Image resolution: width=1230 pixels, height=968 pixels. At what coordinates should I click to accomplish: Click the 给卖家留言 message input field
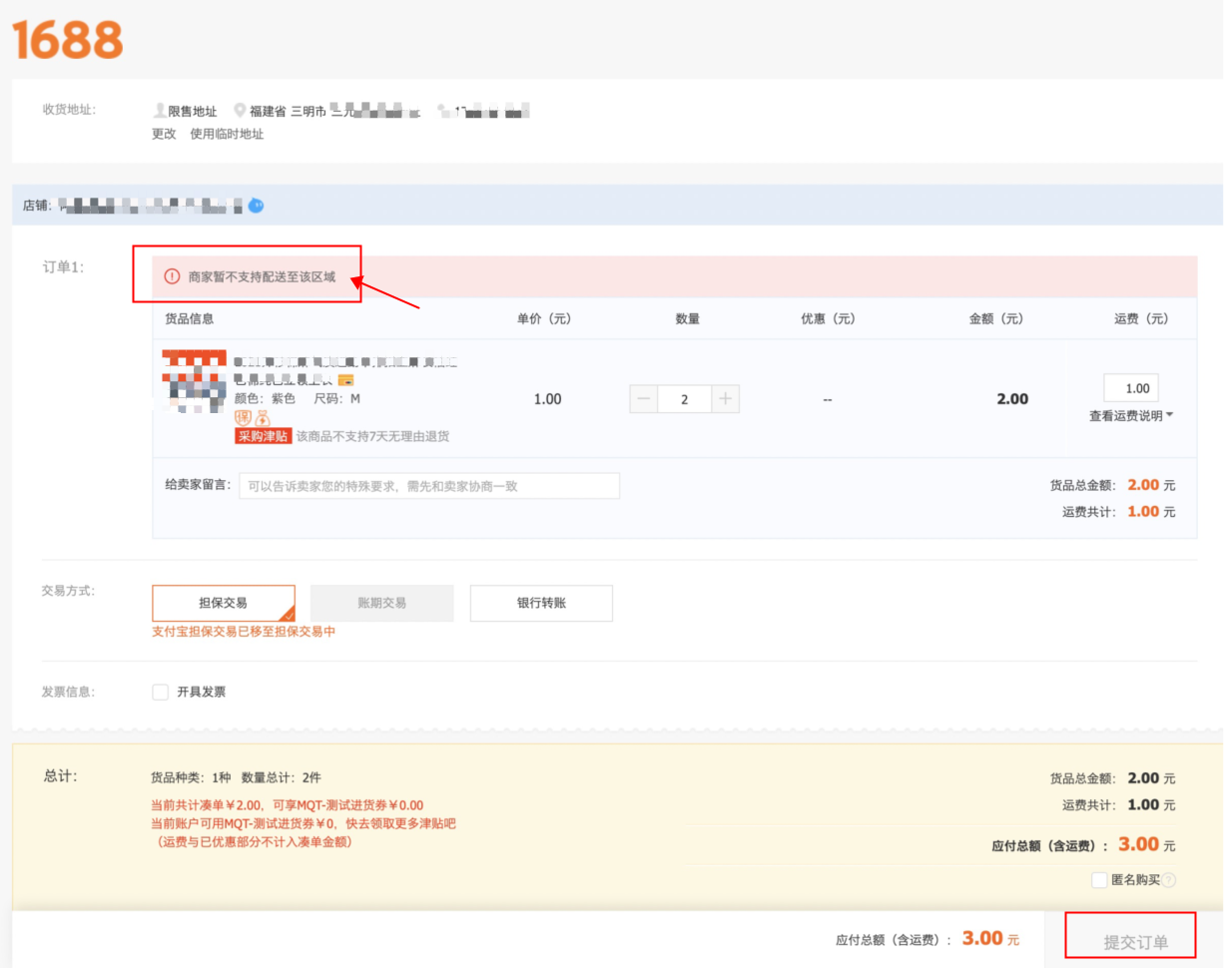pos(429,486)
